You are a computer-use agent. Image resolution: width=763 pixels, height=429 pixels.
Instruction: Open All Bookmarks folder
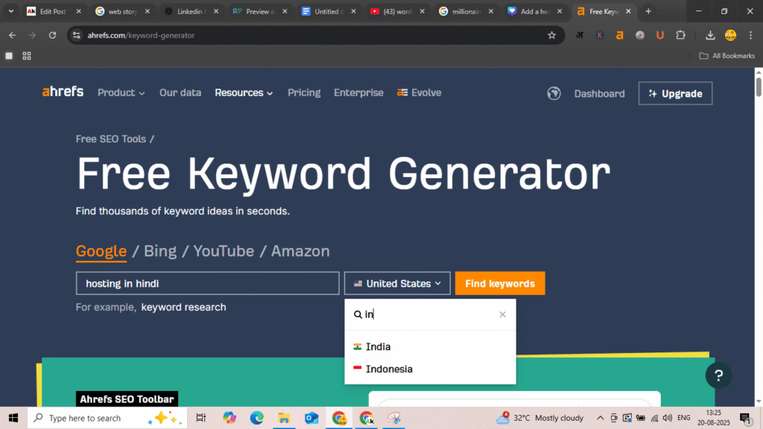click(727, 56)
